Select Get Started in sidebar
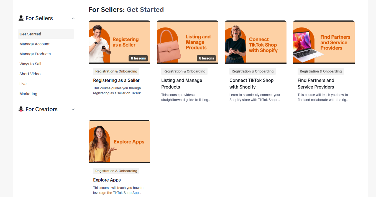Screen dimensions: 376x197 [x=46, y=34]
